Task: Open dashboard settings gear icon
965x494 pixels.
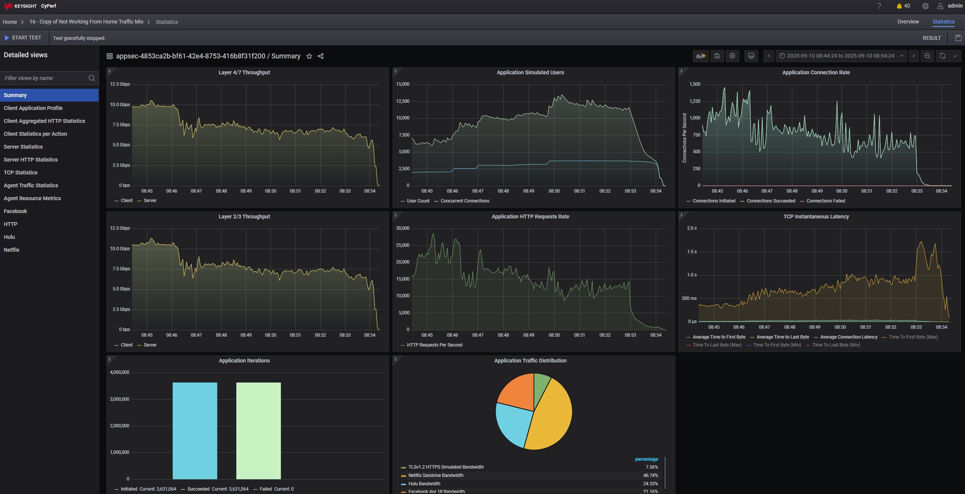Action: coord(732,56)
